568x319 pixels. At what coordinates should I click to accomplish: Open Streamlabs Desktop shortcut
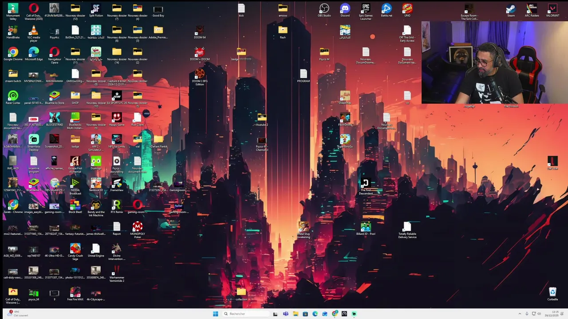coord(33,143)
